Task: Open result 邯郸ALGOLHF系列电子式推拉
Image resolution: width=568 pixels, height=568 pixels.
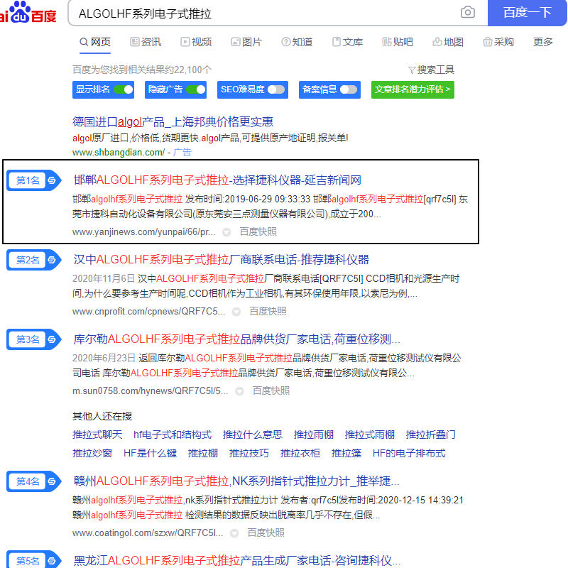Action: 217,180
